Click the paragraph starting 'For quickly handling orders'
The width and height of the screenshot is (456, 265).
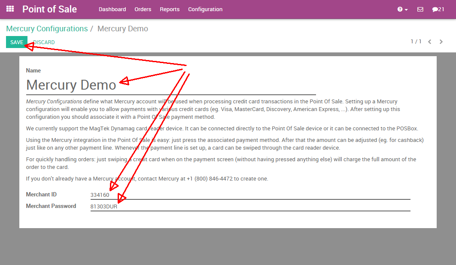pyautogui.click(x=221, y=163)
